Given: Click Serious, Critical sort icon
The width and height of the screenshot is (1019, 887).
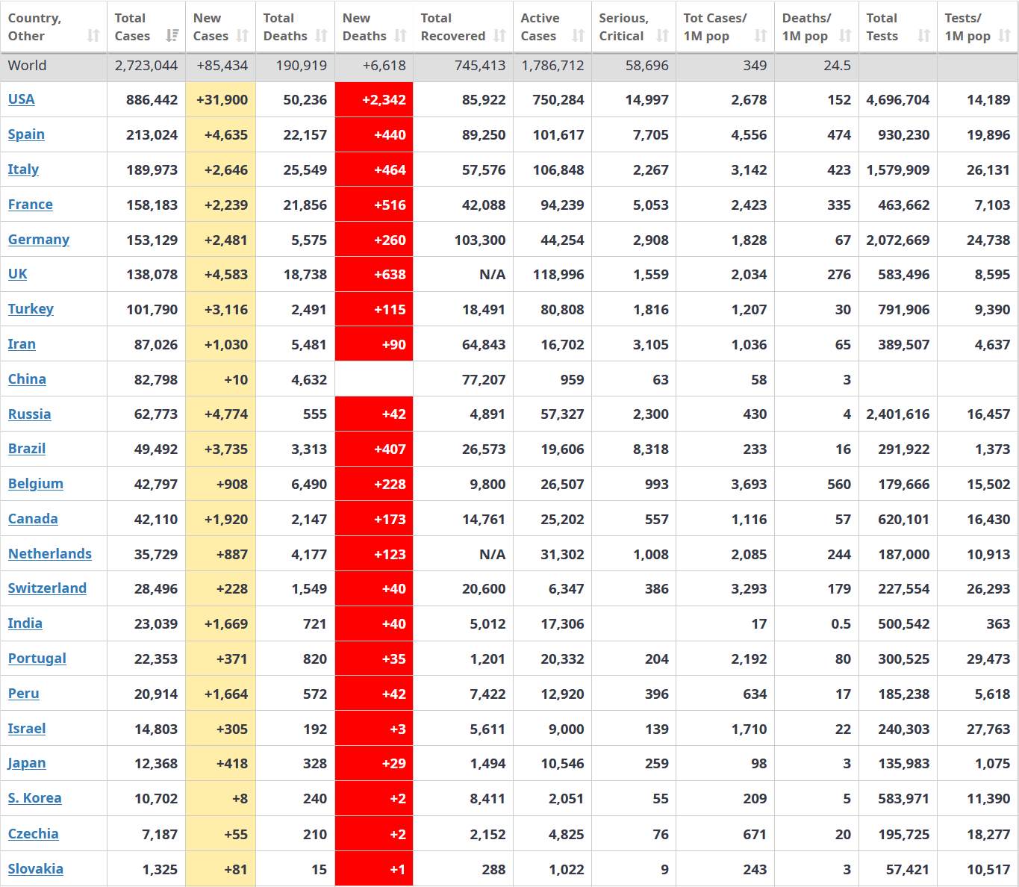Looking at the screenshot, I should coord(663,36).
